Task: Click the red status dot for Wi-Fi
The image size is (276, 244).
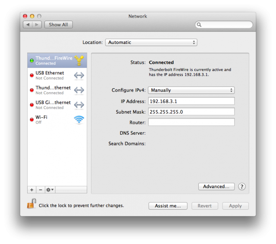Action: (x=31, y=120)
